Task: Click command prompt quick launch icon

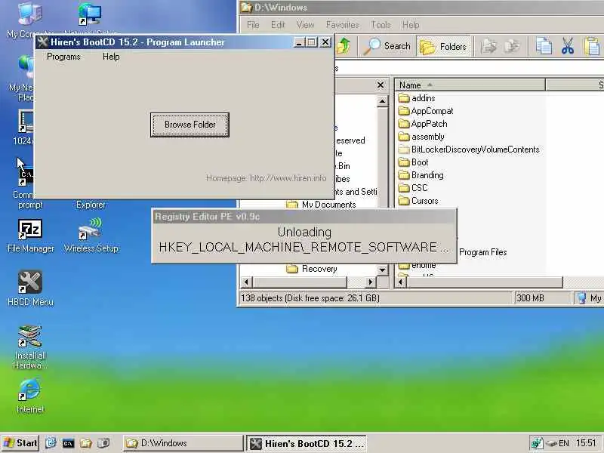Action: click(x=68, y=443)
